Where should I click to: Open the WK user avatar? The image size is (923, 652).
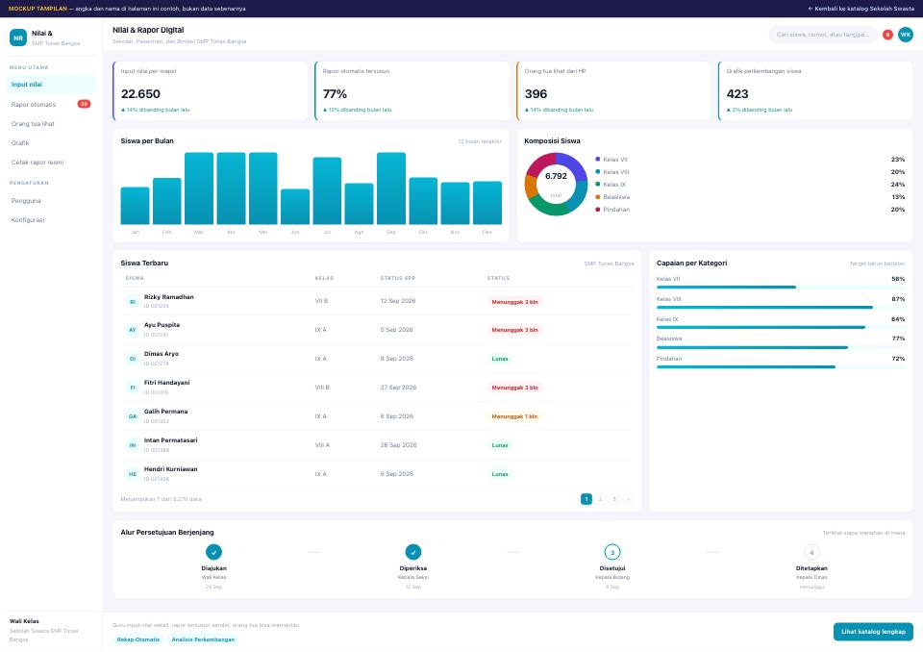[906, 35]
